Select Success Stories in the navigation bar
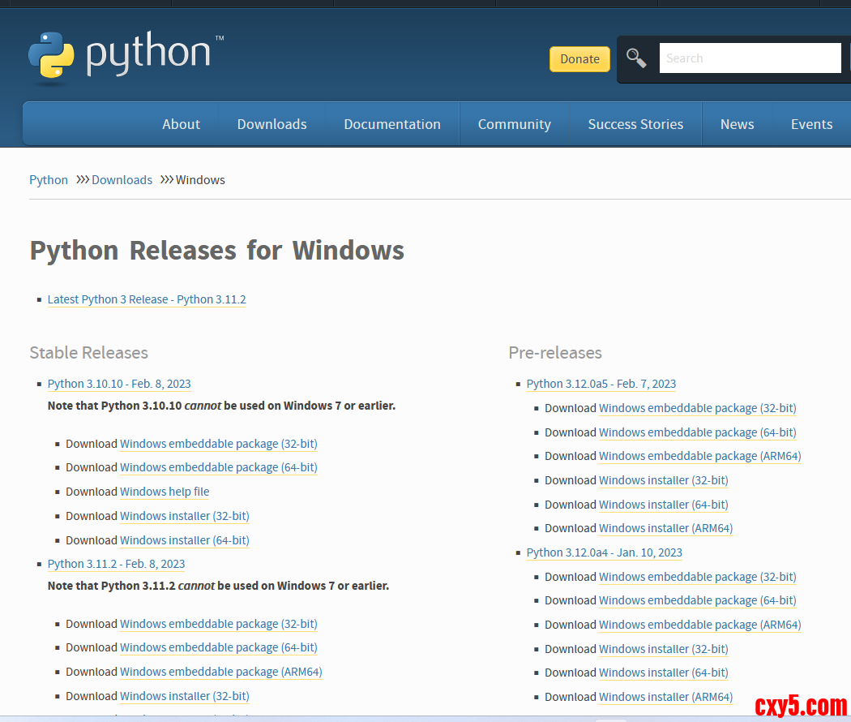The image size is (851, 722). click(635, 124)
